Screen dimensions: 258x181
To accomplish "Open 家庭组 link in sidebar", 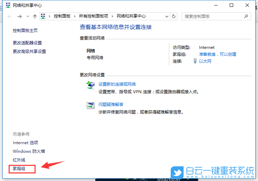I will pyautogui.click(x=19, y=169).
